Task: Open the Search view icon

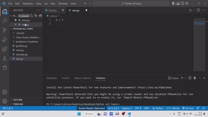Action: pyautogui.click(x=5, y=21)
